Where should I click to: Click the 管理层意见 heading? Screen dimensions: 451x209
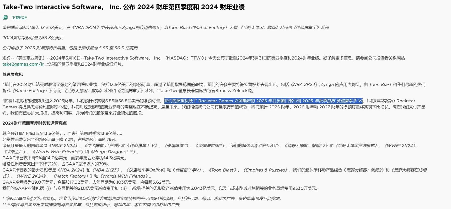click(13, 74)
